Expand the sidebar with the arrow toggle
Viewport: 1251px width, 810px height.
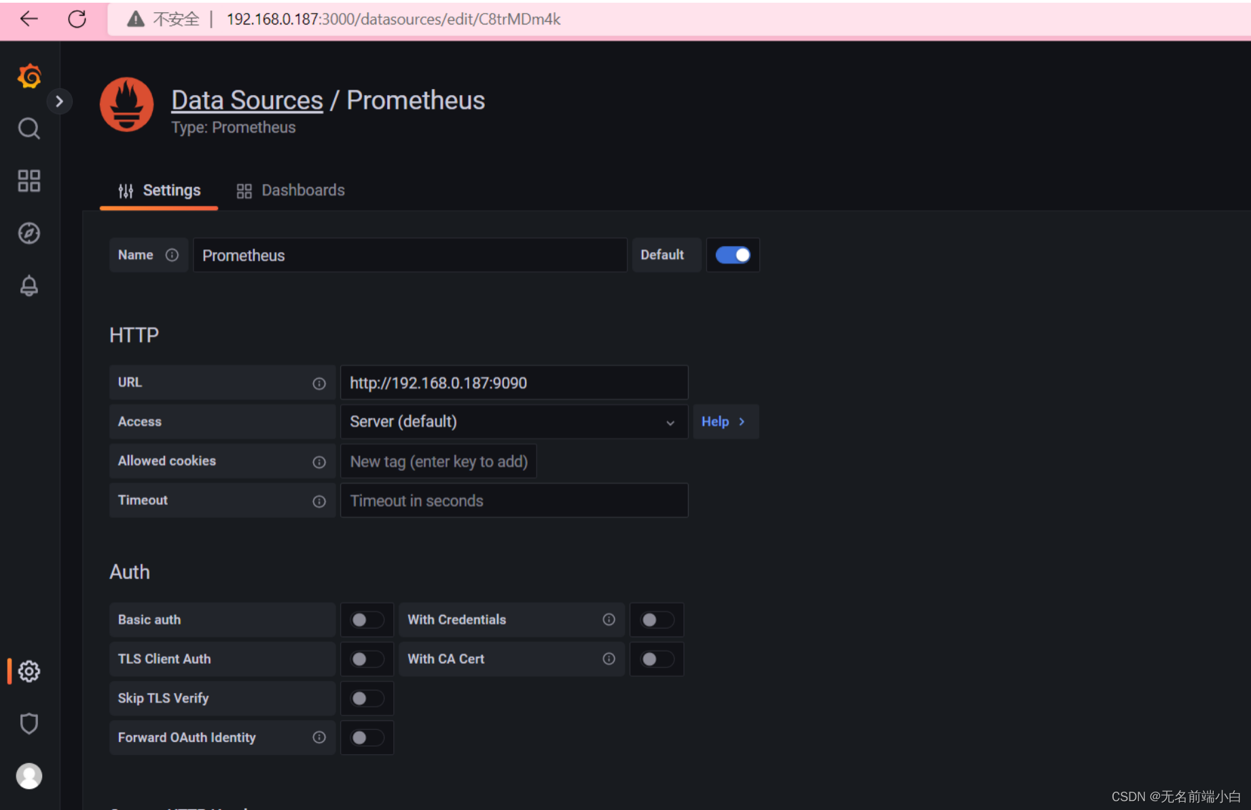coord(59,102)
